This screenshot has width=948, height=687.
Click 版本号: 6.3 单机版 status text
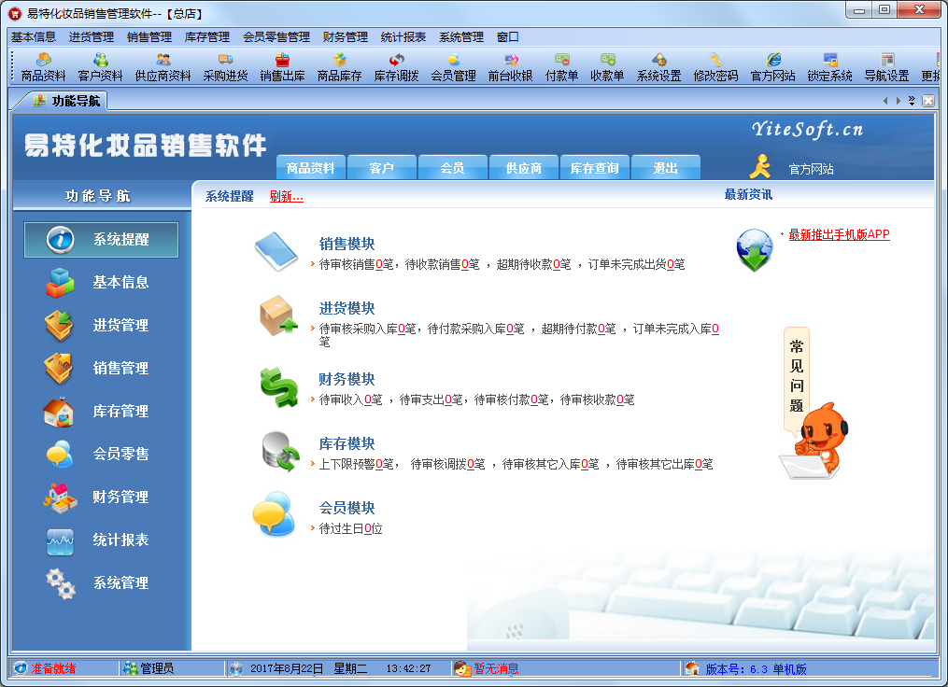[756, 669]
